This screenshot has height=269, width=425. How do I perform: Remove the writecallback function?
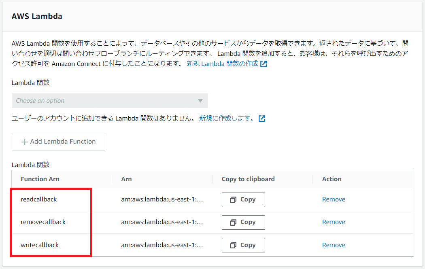[334, 245]
